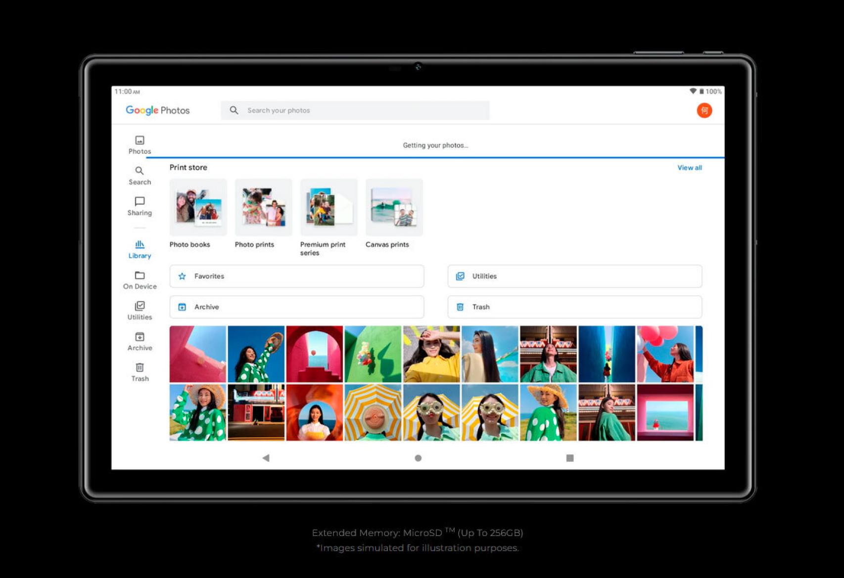Viewport: 844px width, 578px height.
Task: Click View all in Print store
Action: [x=689, y=168]
